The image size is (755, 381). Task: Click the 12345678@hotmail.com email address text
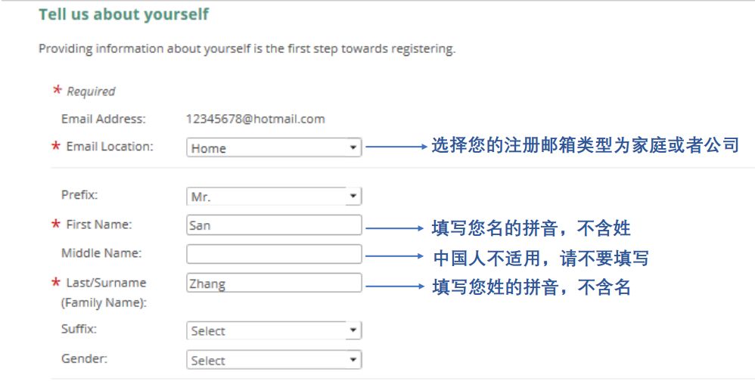(255, 119)
